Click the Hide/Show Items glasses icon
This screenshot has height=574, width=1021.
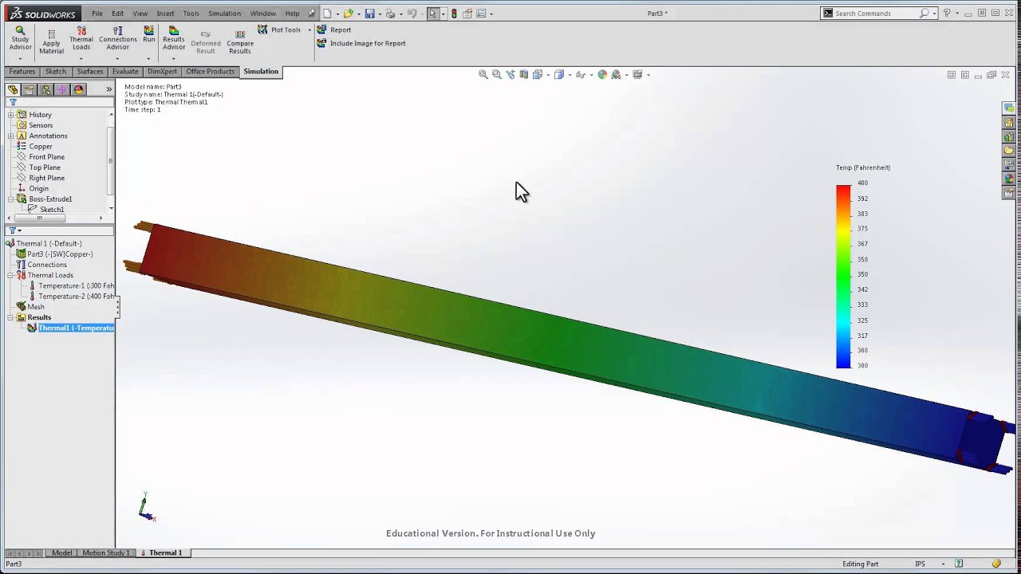pyautogui.click(x=580, y=74)
